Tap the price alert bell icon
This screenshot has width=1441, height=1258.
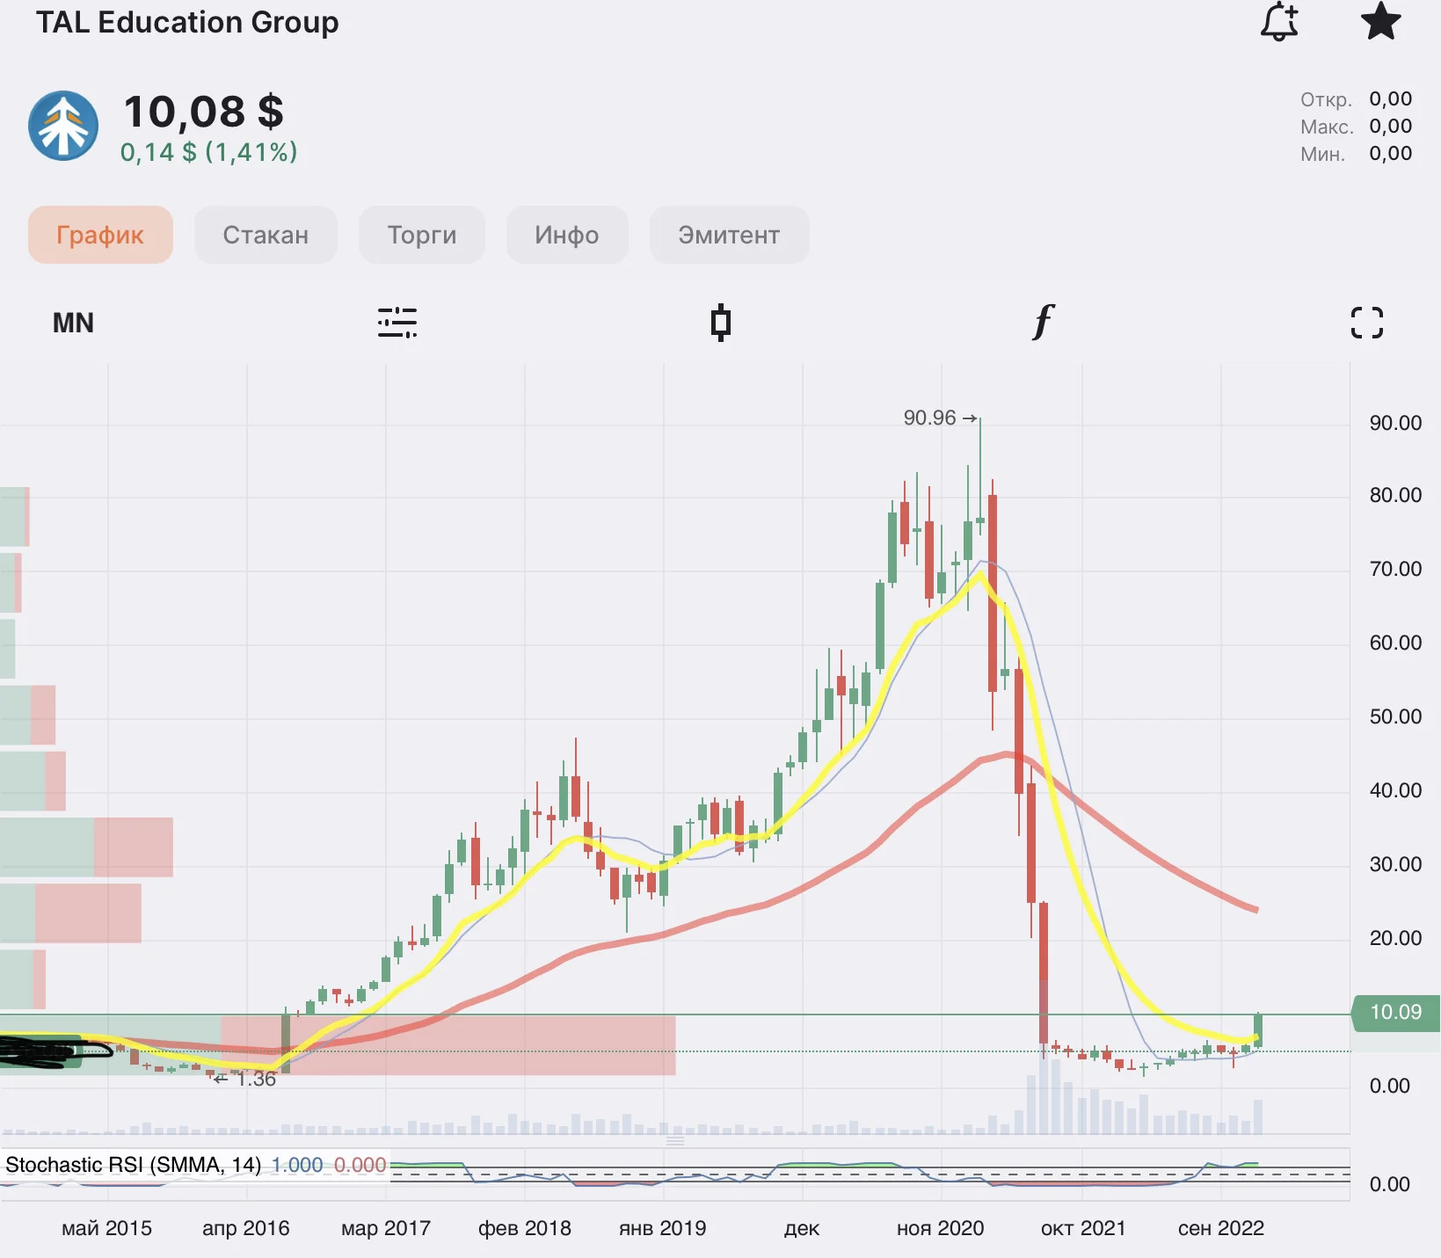point(1279,21)
